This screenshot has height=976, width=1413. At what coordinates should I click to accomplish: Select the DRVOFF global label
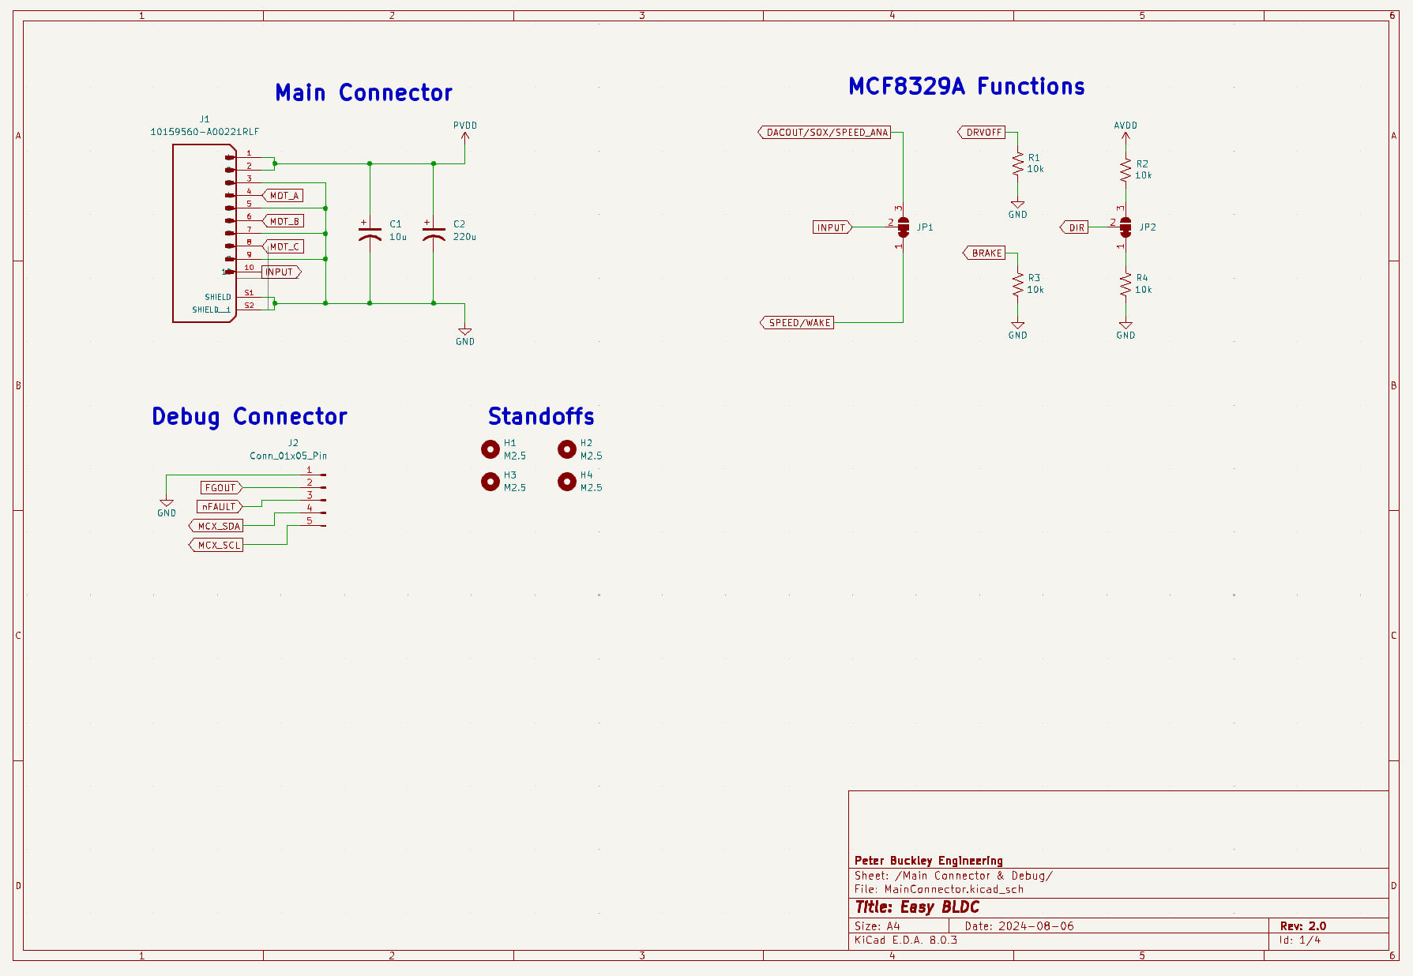982,133
